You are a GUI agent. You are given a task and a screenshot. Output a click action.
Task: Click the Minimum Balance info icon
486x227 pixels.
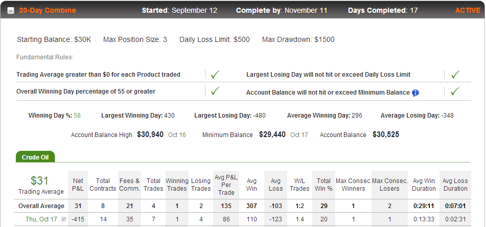(415, 93)
